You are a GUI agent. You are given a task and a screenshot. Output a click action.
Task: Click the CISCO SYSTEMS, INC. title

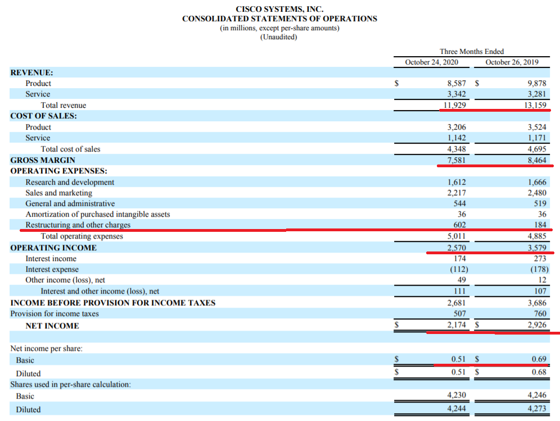pos(279,9)
